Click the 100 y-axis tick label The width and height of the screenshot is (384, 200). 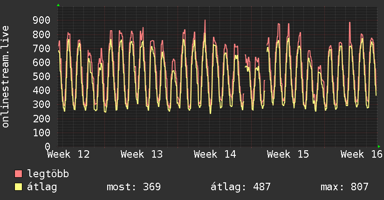coord(41,133)
